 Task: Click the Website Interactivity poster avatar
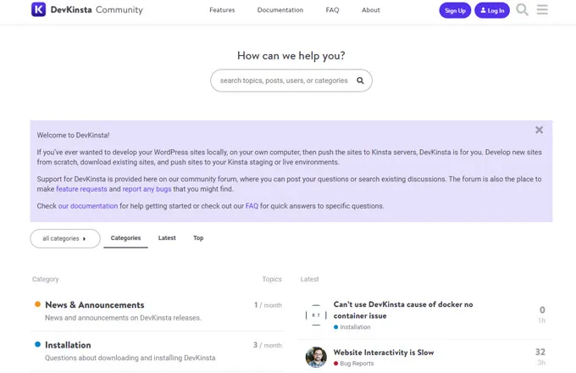316,357
